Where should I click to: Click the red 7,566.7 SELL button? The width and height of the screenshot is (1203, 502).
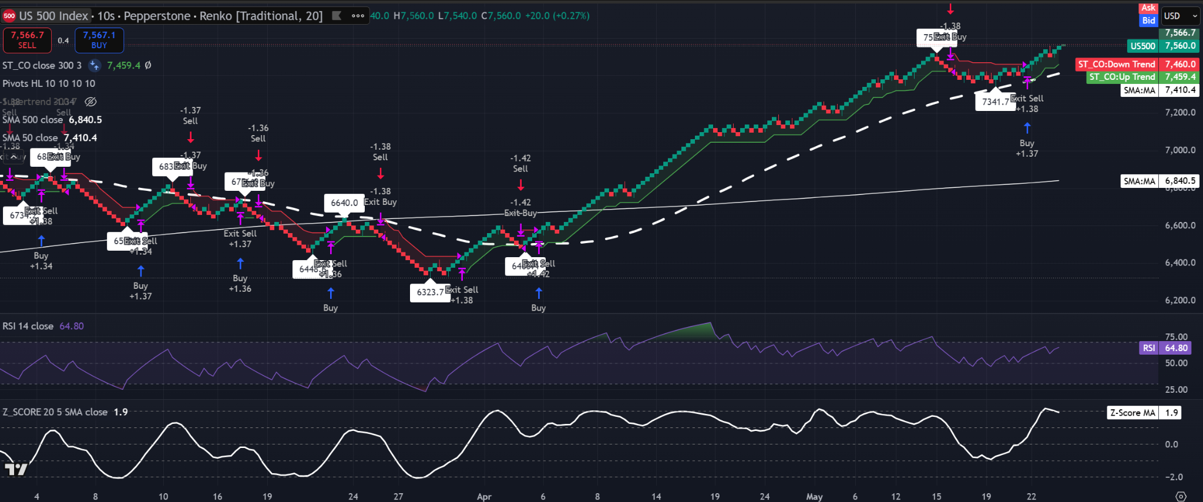pos(27,40)
